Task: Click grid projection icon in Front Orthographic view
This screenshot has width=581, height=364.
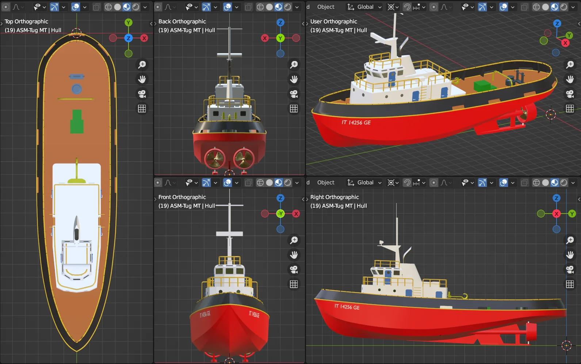Action: coord(294,284)
